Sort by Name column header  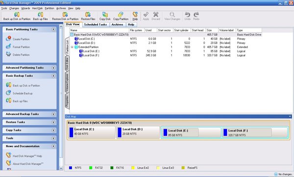coord(99,30)
